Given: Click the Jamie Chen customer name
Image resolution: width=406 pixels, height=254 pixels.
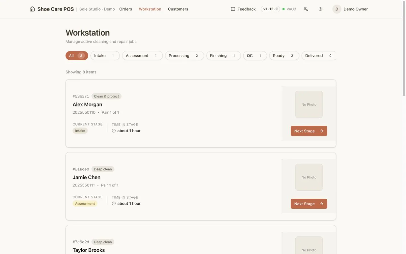Looking at the screenshot, I should pyautogui.click(x=87, y=177).
